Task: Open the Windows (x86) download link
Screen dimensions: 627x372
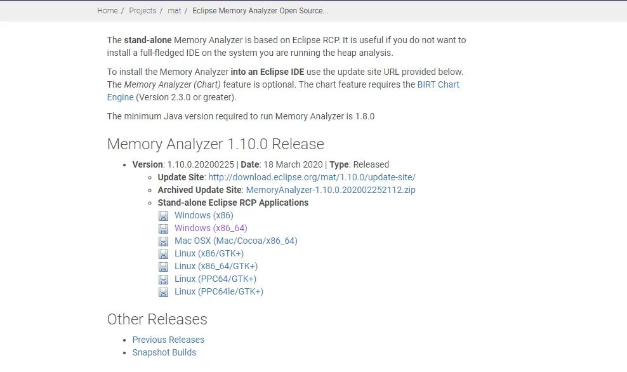Action: pyautogui.click(x=203, y=215)
